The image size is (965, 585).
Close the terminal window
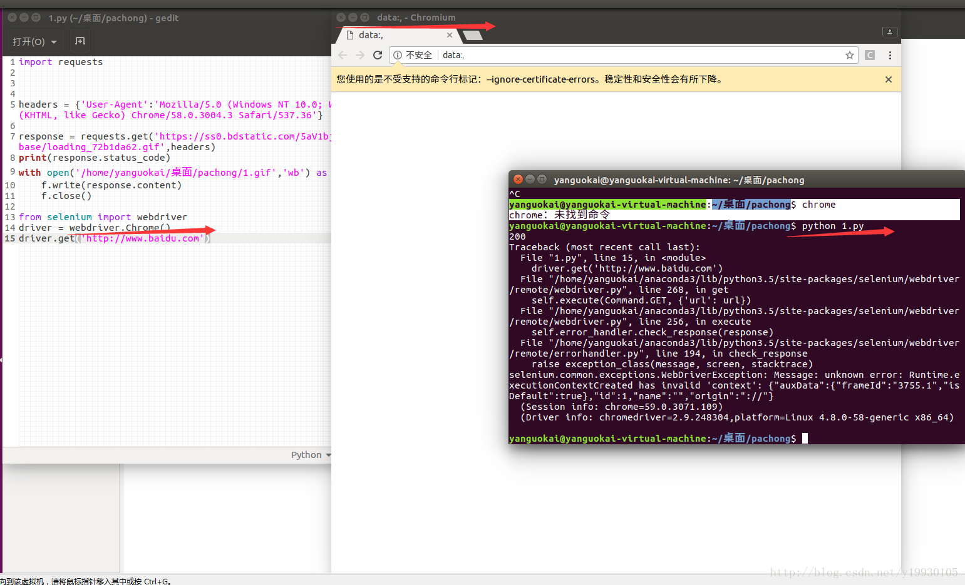[x=518, y=179]
